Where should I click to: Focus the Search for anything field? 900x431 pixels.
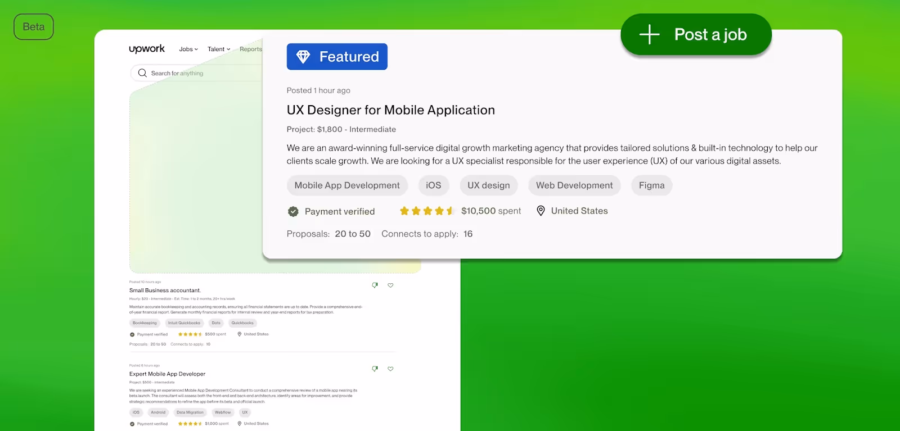pos(197,73)
